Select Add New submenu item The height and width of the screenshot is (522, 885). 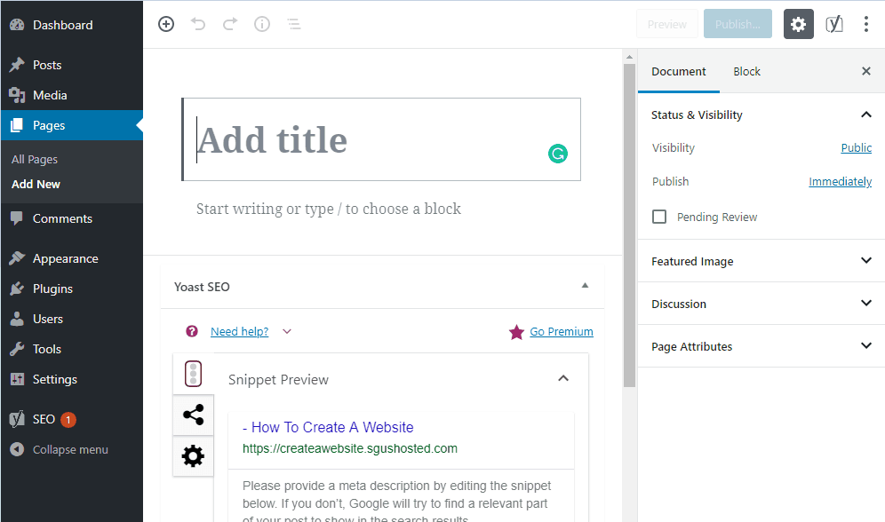[x=36, y=185]
